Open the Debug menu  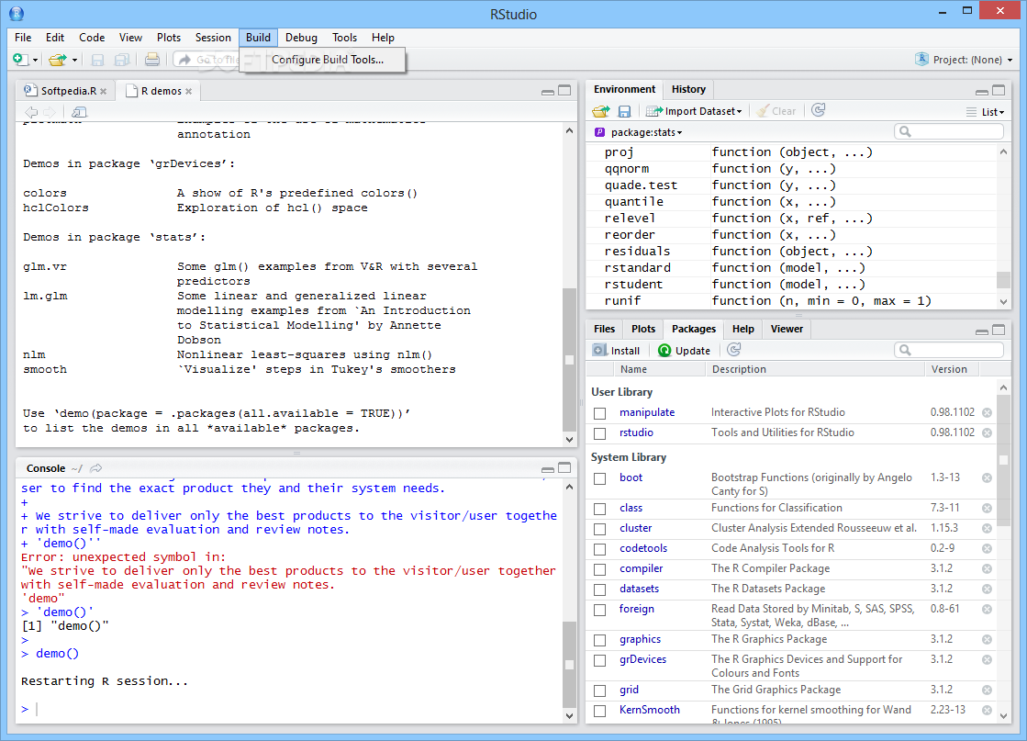click(x=301, y=38)
